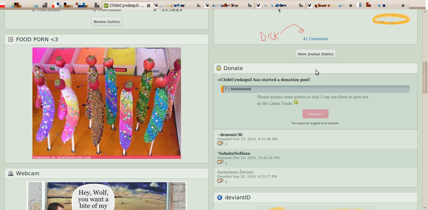Open the sprinkle-covered bananas image

pos(106,103)
